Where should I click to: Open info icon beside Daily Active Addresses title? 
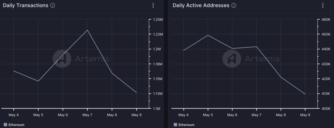pyautogui.click(x=234, y=6)
